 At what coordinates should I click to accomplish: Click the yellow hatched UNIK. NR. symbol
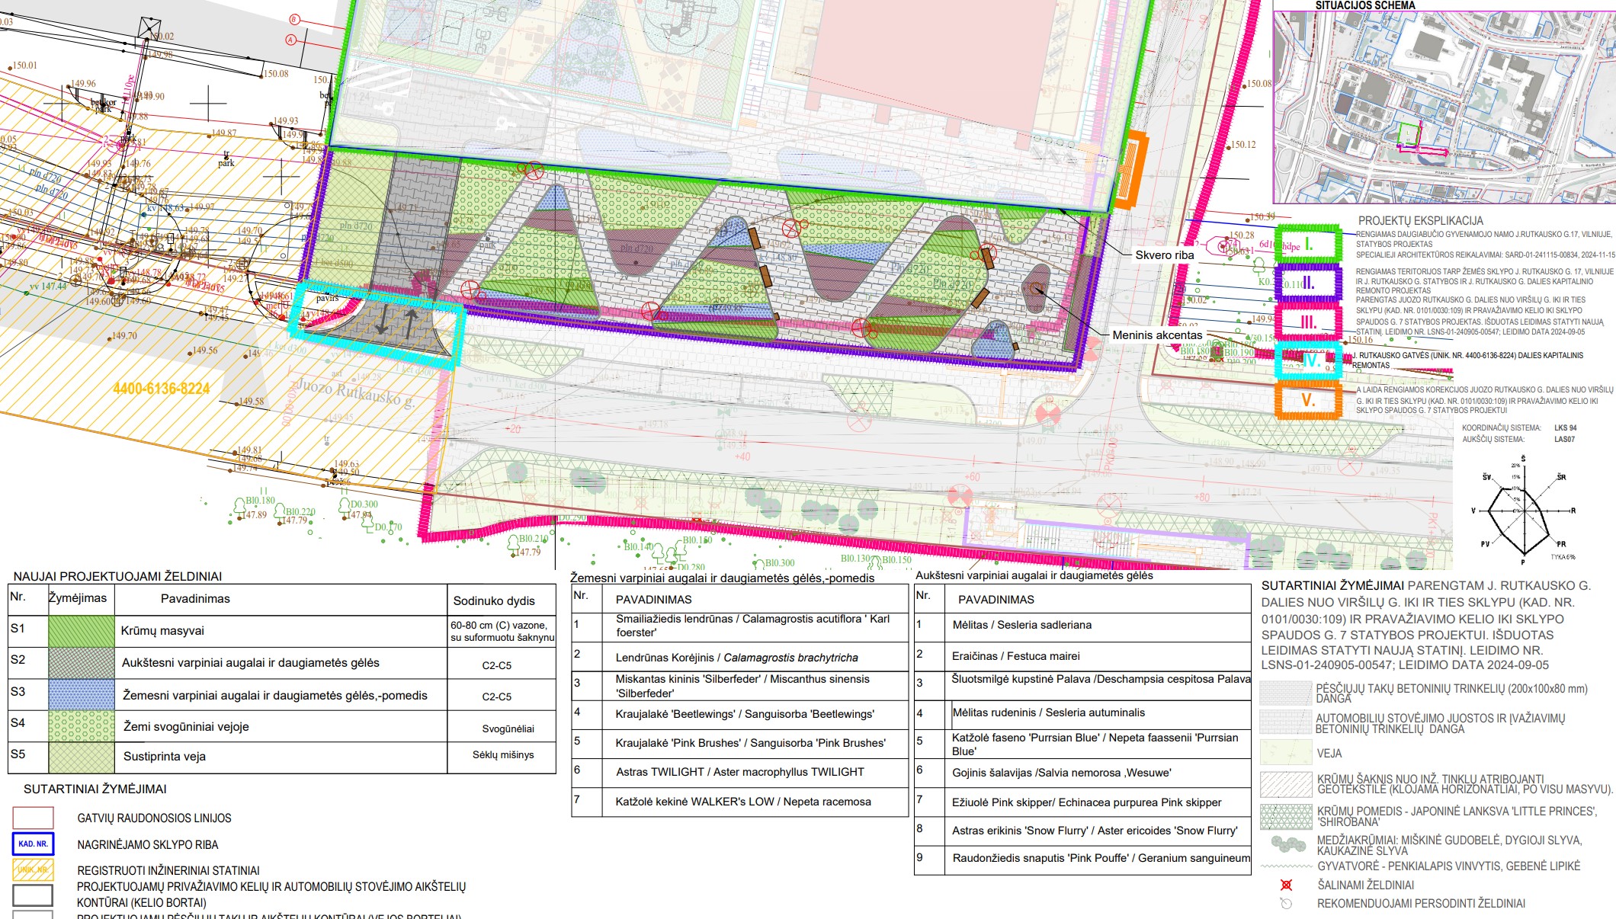pyautogui.click(x=33, y=869)
